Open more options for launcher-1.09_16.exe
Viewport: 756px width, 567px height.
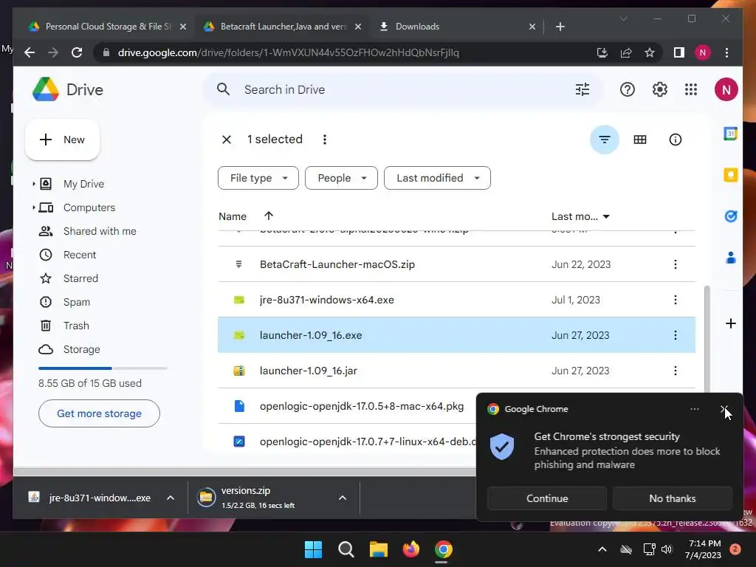click(x=675, y=335)
